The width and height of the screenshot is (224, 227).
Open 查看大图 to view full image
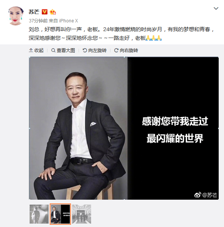pos(63,50)
